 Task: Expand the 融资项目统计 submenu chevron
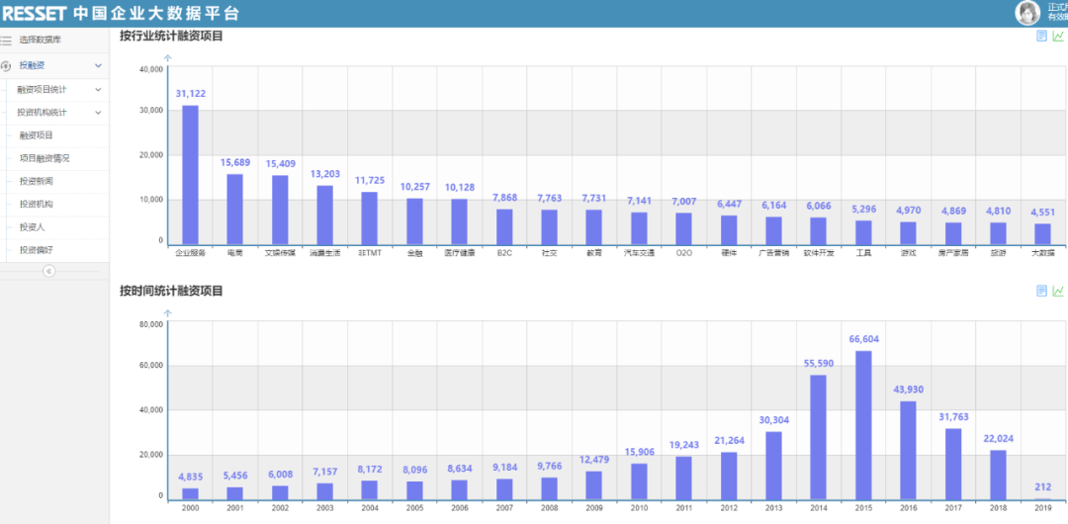[x=98, y=90]
